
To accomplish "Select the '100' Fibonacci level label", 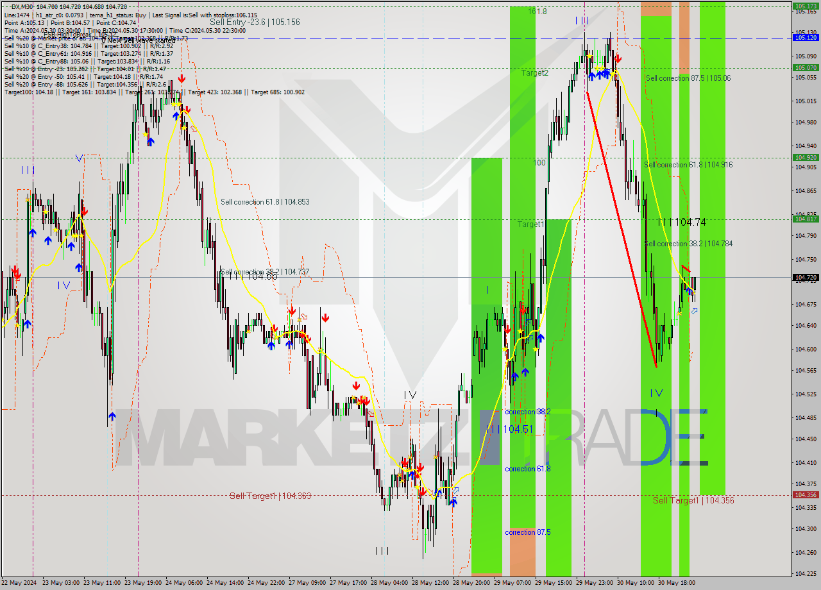I will point(539,163).
